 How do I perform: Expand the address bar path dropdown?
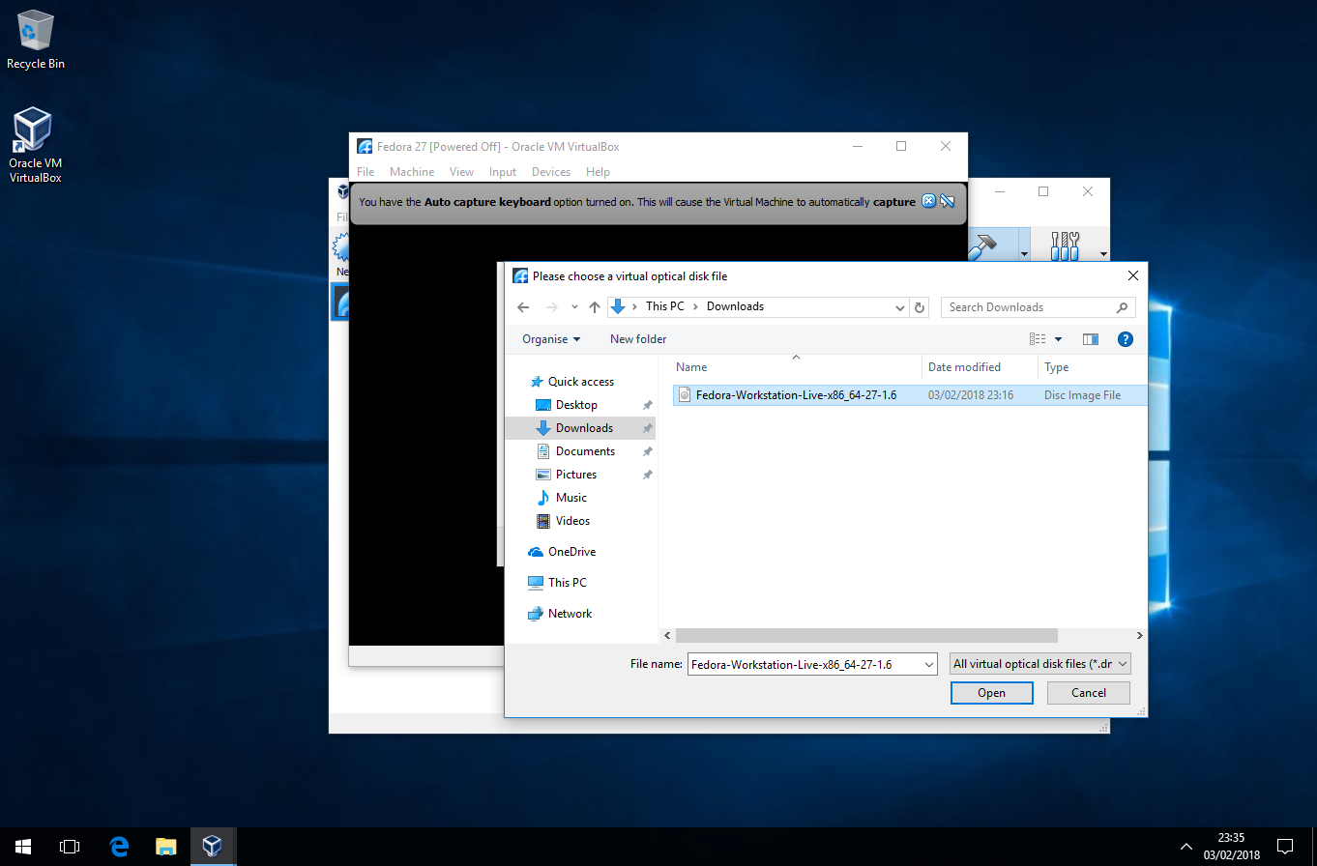(900, 307)
